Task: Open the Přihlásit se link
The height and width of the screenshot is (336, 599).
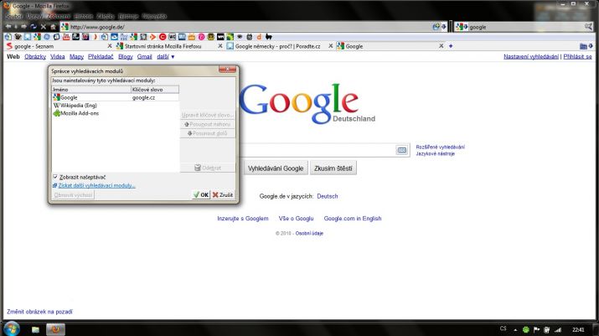Action: pos(577,57)
